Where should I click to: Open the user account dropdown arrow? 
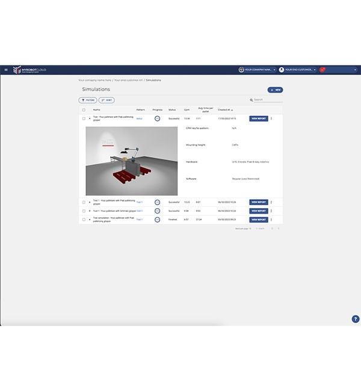[355, 70]
